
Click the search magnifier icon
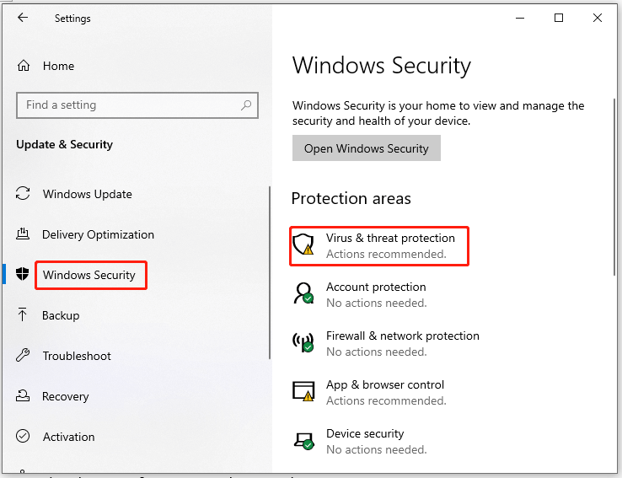246,105
